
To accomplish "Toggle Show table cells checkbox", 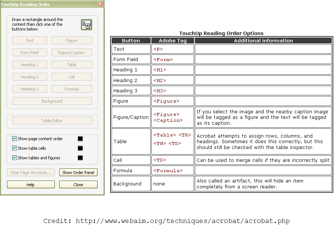I will click(x=14, y=148).
